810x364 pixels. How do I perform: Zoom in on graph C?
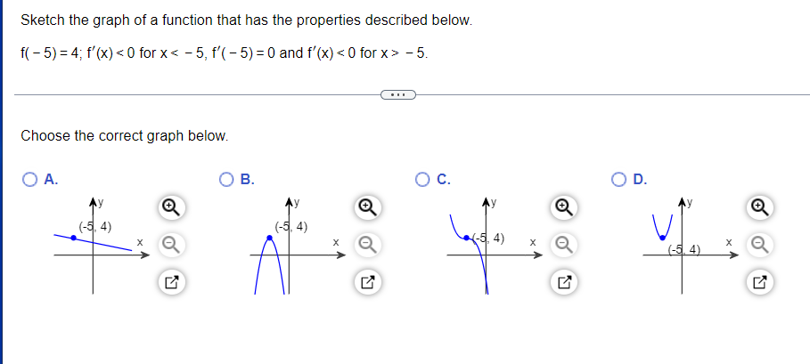pyautogui.click(x=563, y=207)
